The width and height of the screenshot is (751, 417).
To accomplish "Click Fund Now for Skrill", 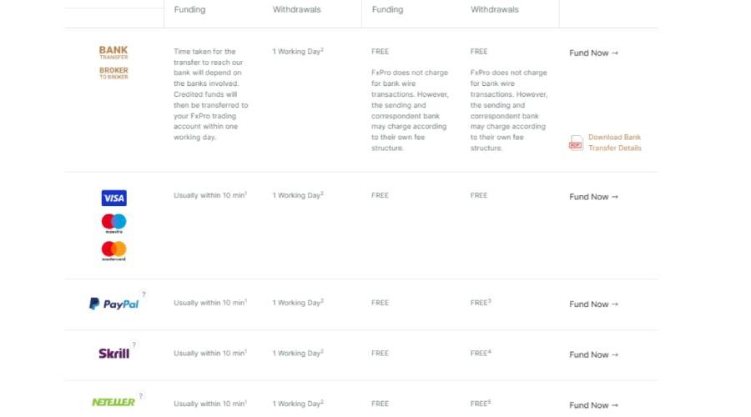I will pos(593,354).
